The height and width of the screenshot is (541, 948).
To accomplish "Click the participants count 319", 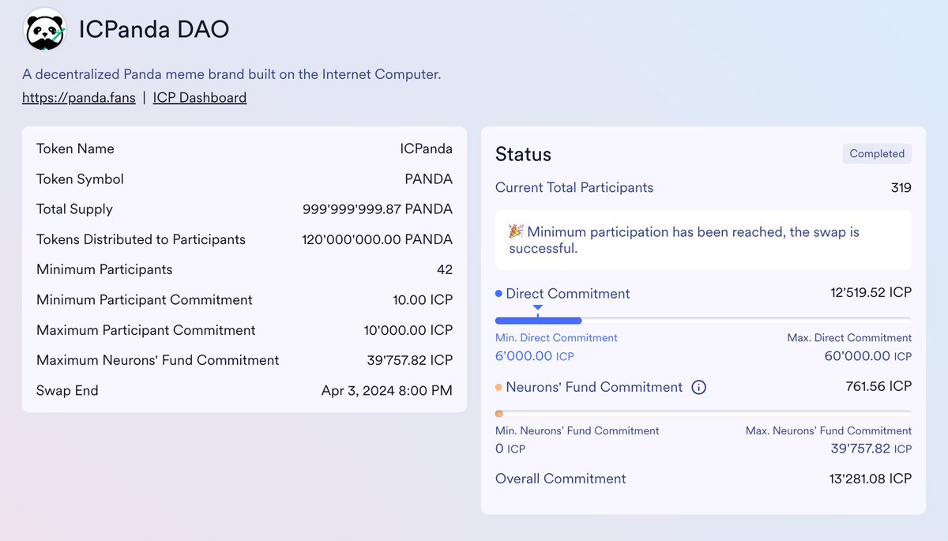I will (901, 188).
